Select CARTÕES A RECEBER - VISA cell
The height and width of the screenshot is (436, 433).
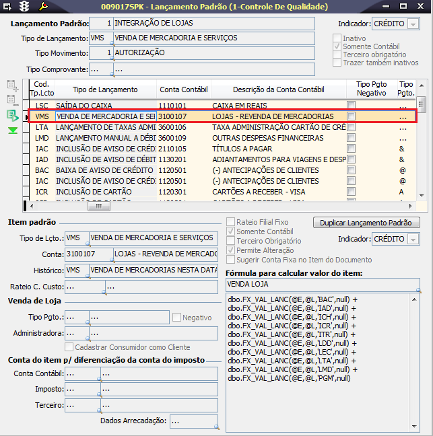279,192
